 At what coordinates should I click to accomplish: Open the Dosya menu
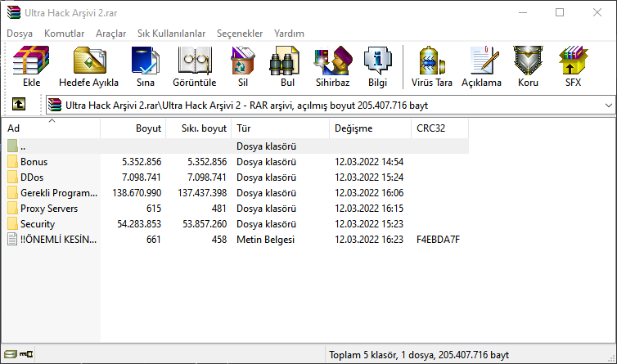tap(20, 34)
